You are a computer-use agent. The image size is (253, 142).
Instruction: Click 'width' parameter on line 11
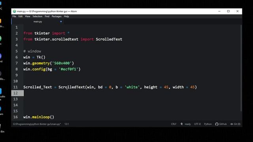[x=178, y=87]
